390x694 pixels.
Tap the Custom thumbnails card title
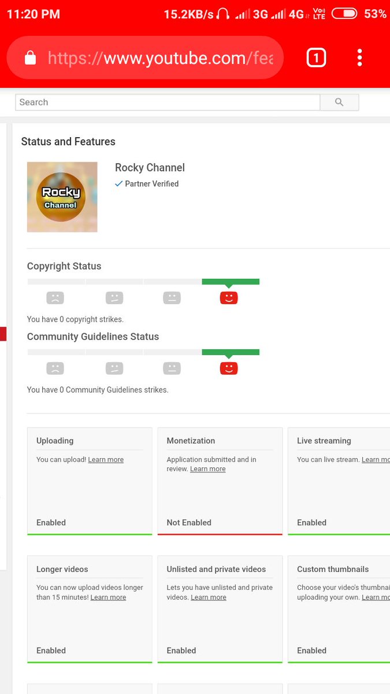[x=333, y=569]
